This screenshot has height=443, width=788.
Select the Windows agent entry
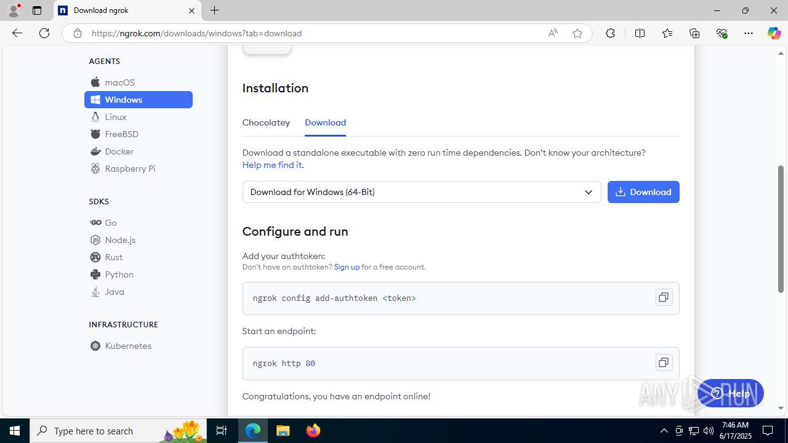[139, 100]
